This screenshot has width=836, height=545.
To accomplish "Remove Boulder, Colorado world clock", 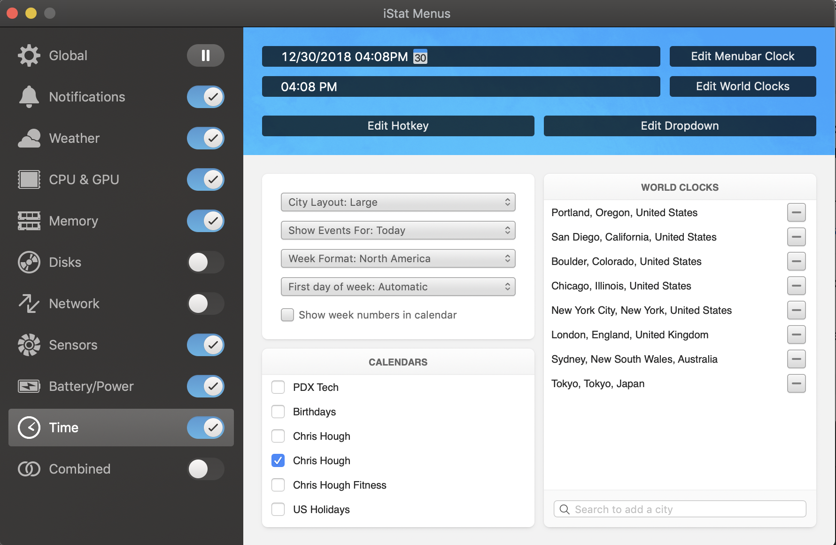I will pos(797,261).
